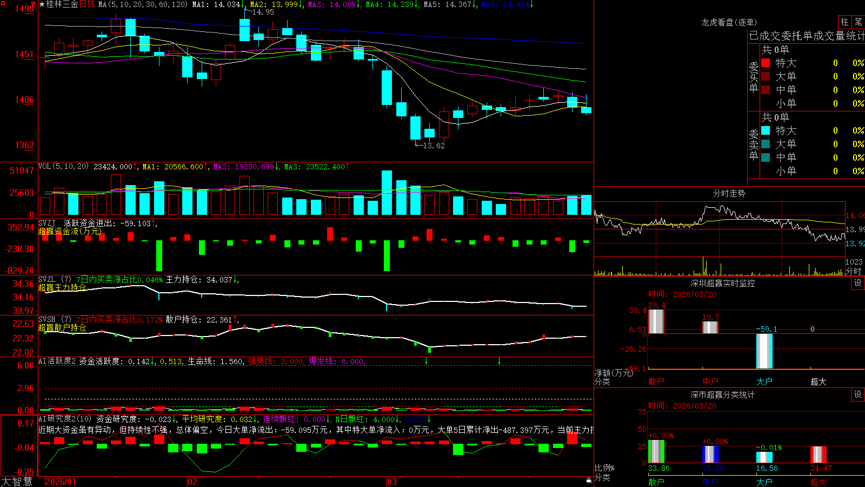Select the AI活跃度2 indicator label
Image resolution: width=865 pixels, height=487 pixels.
coord(57,361)
